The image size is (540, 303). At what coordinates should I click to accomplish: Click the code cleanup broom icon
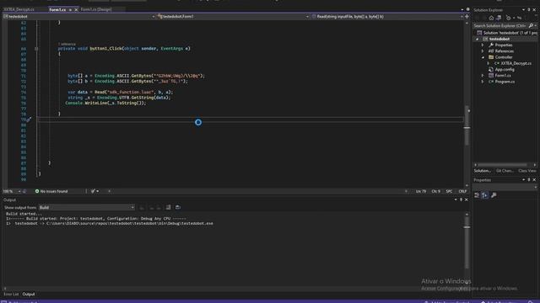(93, 191)
